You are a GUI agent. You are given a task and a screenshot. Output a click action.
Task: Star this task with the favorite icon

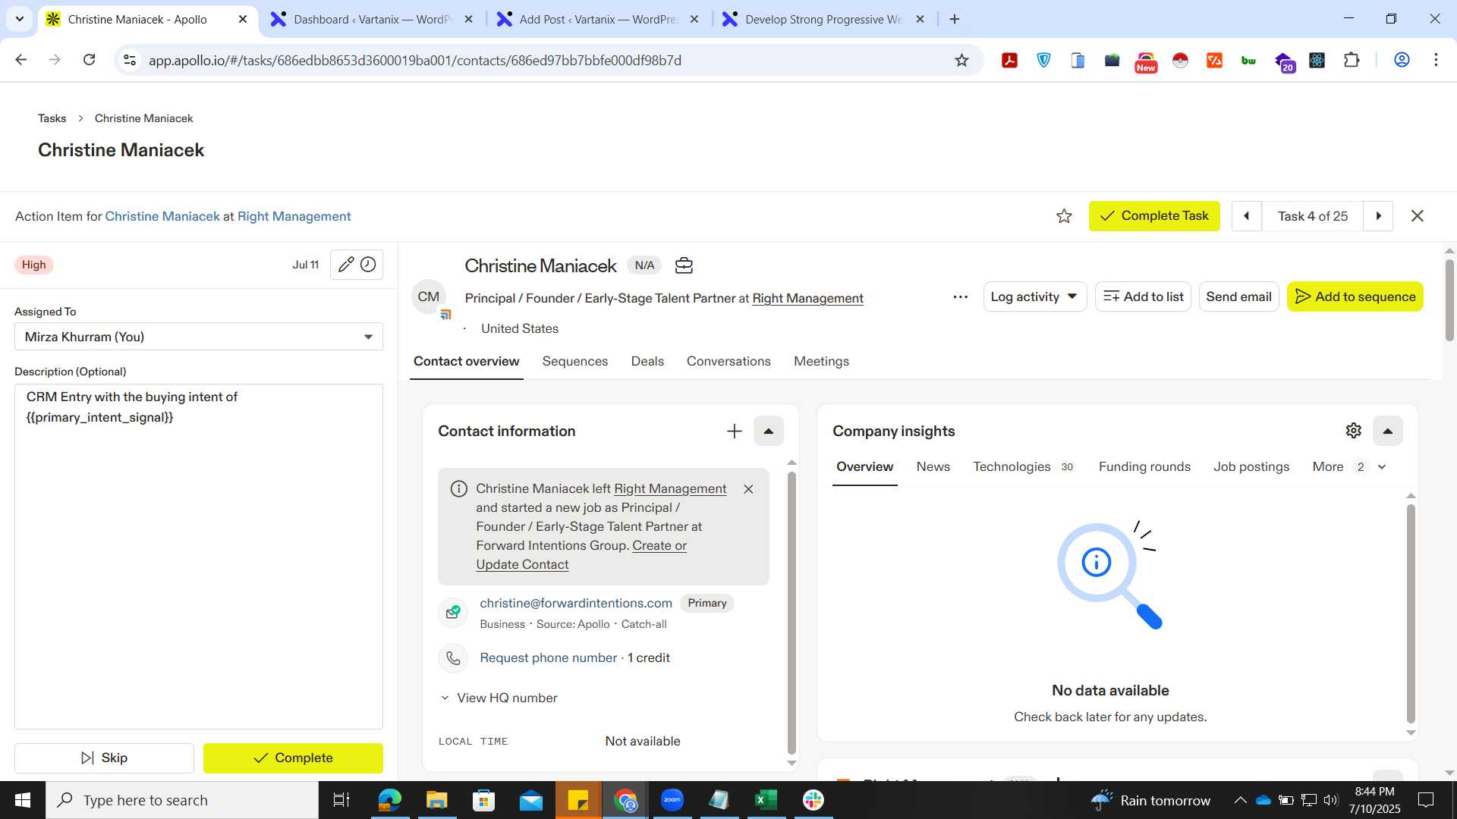point(1064,216)
